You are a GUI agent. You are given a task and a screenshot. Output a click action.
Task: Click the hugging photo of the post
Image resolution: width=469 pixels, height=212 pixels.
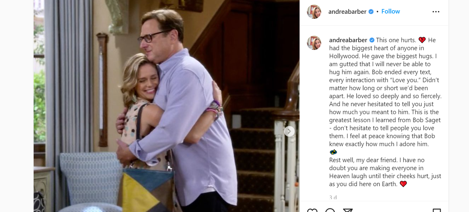click(166, 106)
